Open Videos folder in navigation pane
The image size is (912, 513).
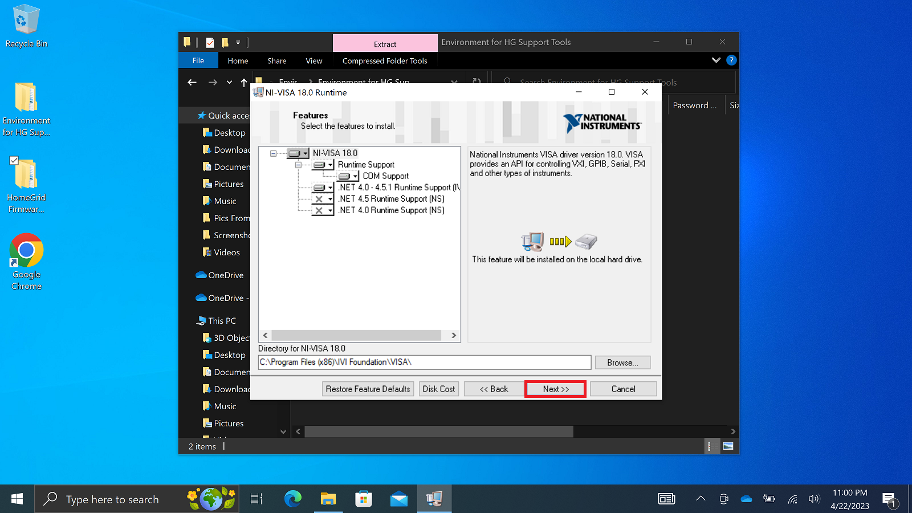222,253
